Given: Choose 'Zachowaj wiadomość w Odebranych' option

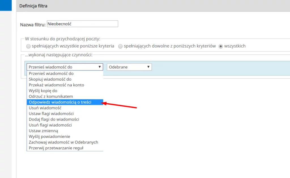Looking at the screenshot, I should coord(65,142).
